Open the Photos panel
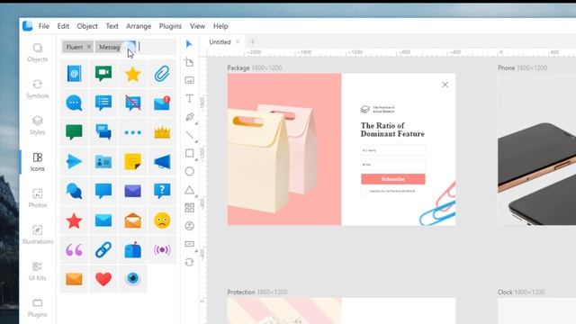This screenshot has height=324, width=576. pyautogui.click(x=38, y=198)
